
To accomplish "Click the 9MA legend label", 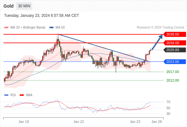I will [x=29, y=95].
